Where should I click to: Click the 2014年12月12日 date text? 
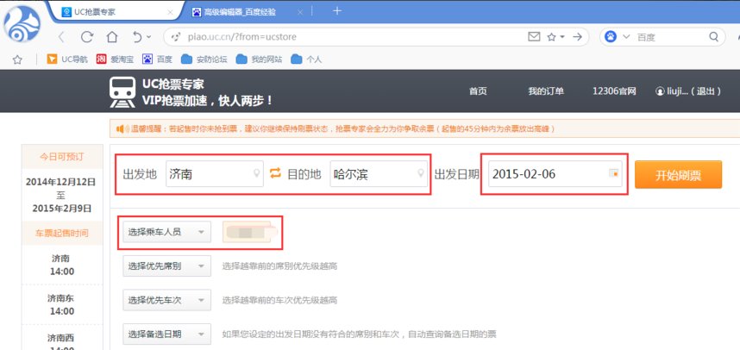point(61,182)
